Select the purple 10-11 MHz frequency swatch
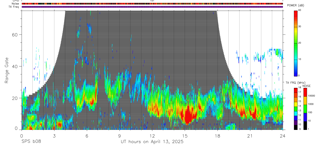This screenshot has width=318, height=147. point(296,122)
